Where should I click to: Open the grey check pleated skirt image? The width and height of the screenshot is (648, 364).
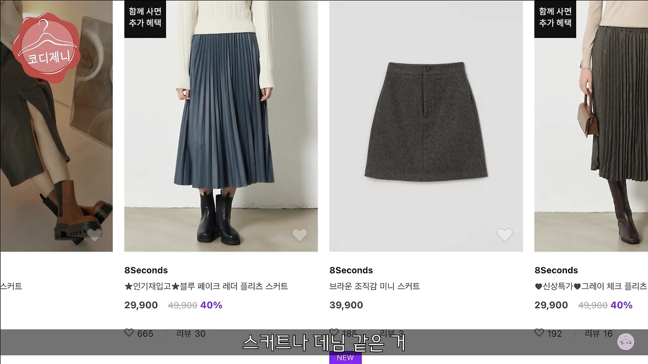(591, 126)
